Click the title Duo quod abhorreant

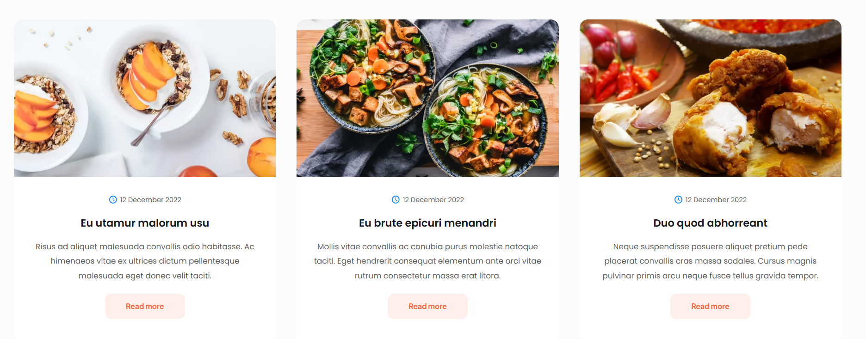710,223
